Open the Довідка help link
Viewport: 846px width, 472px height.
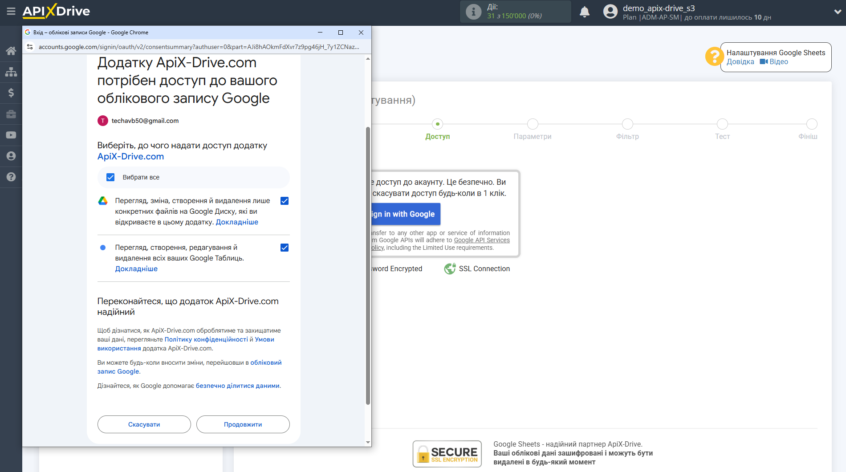[x=740, y=62]
